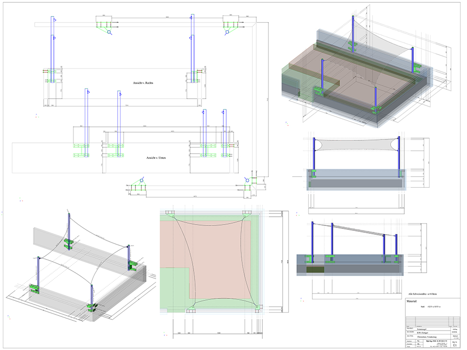
Task: Click the front green base plate in bottom-left isometric
Action: [x=91, y=307]
